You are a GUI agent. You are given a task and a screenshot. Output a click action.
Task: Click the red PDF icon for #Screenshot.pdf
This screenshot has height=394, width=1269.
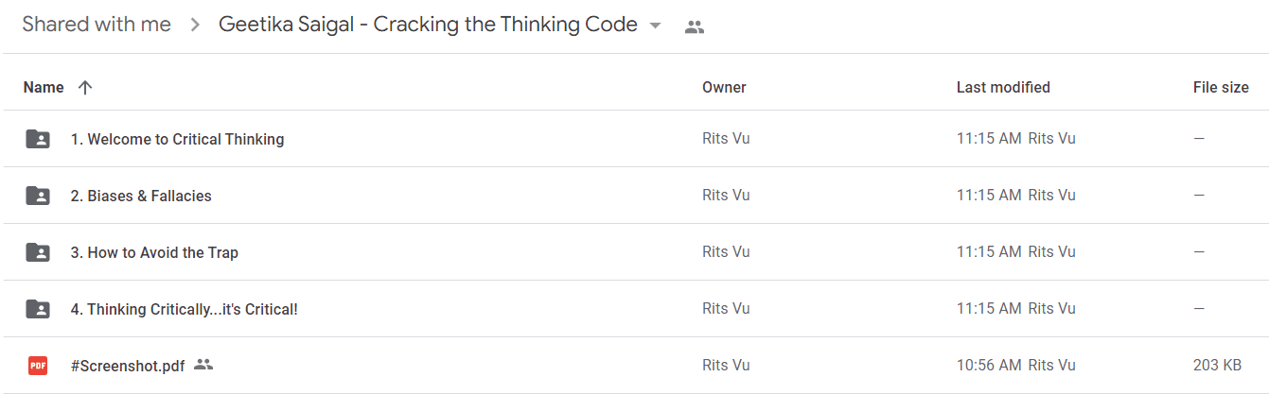[38, 366]
